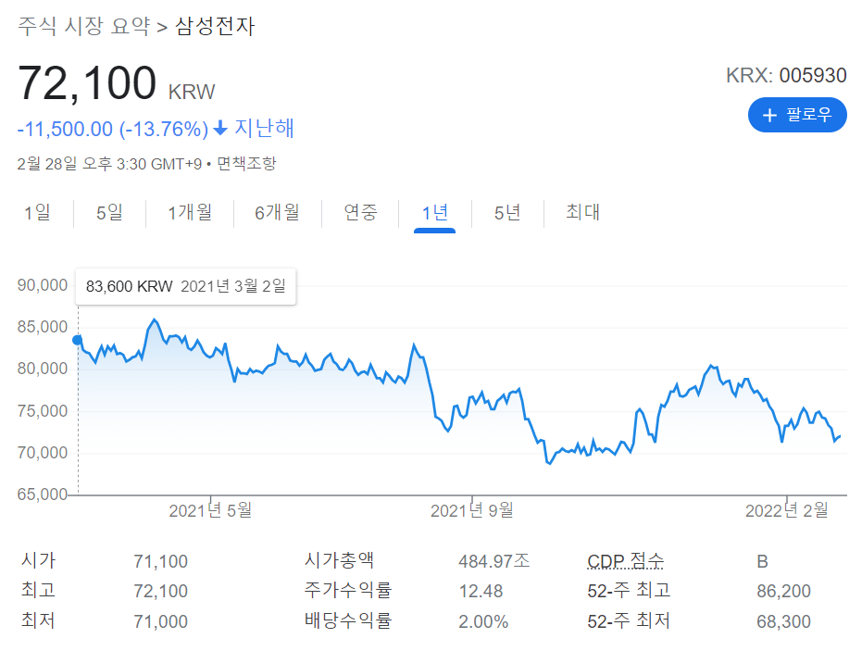Click the blue data point on chart start

click(78, 340)
